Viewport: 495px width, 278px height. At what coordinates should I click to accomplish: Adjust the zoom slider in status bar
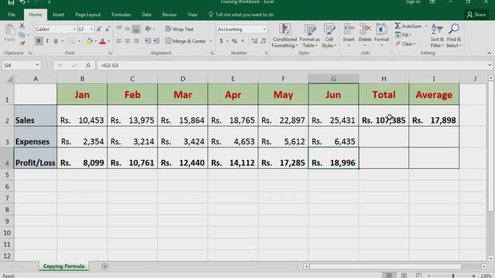452,276
